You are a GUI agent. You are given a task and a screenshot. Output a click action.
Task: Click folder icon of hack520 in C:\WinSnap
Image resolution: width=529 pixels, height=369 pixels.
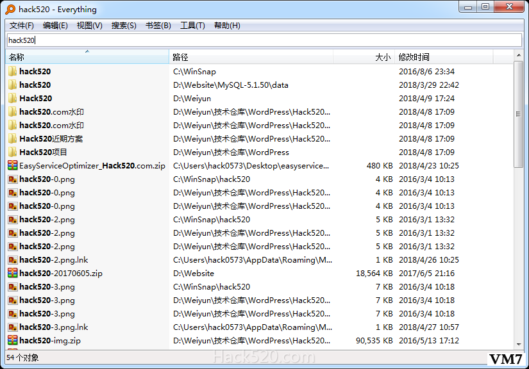[x=12, y=71]
